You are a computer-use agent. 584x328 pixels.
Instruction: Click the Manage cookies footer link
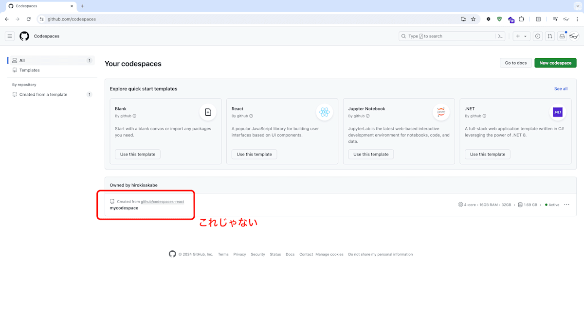[329, 254]
